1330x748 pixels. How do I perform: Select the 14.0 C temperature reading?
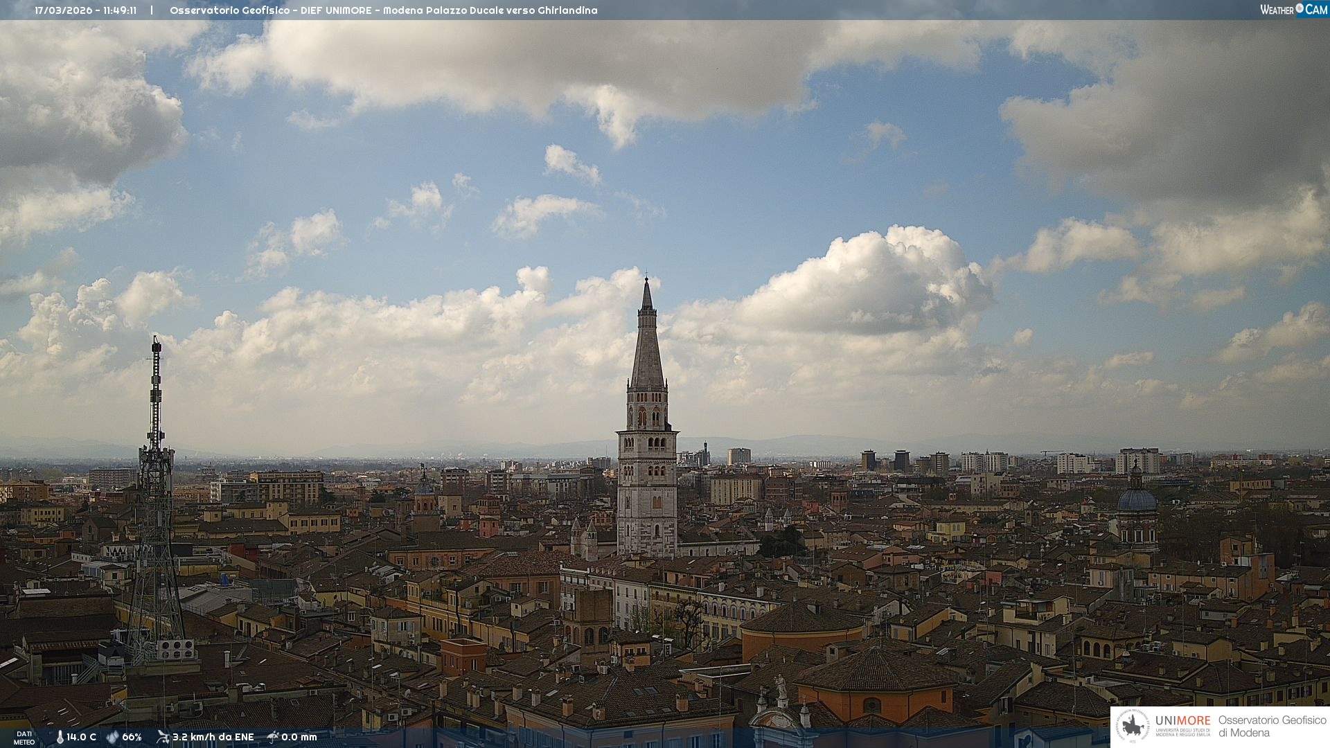(x=82, y=738)
